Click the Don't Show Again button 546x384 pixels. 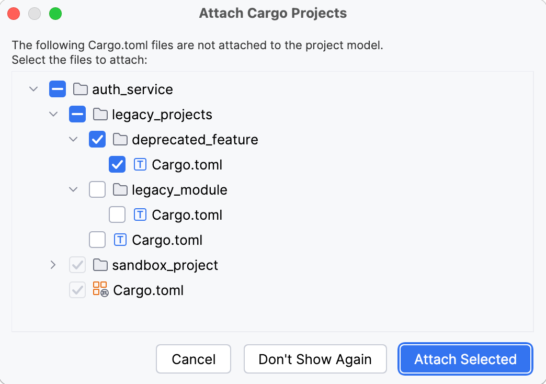tap(315, 359)
